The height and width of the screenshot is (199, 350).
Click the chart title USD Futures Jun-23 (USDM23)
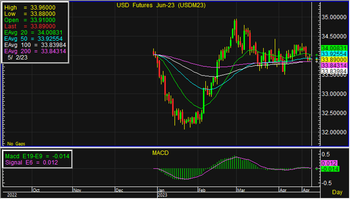(161, 5)
